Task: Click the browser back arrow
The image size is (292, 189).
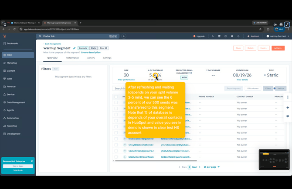Action: pos(3,29)
